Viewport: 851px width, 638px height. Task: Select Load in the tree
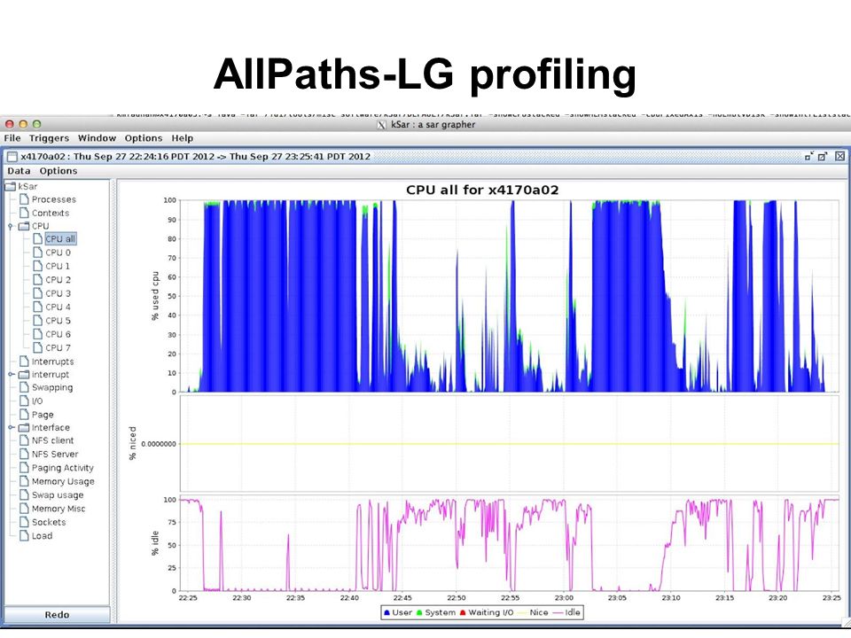pos(42,536)
